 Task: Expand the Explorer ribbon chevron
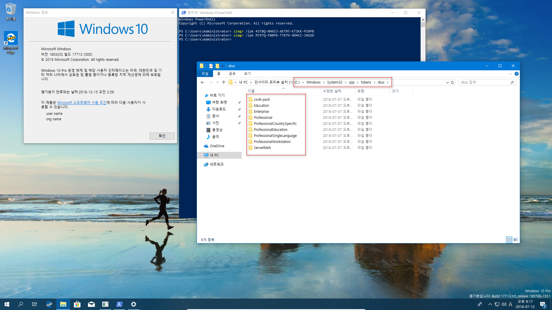coord(510,74)
